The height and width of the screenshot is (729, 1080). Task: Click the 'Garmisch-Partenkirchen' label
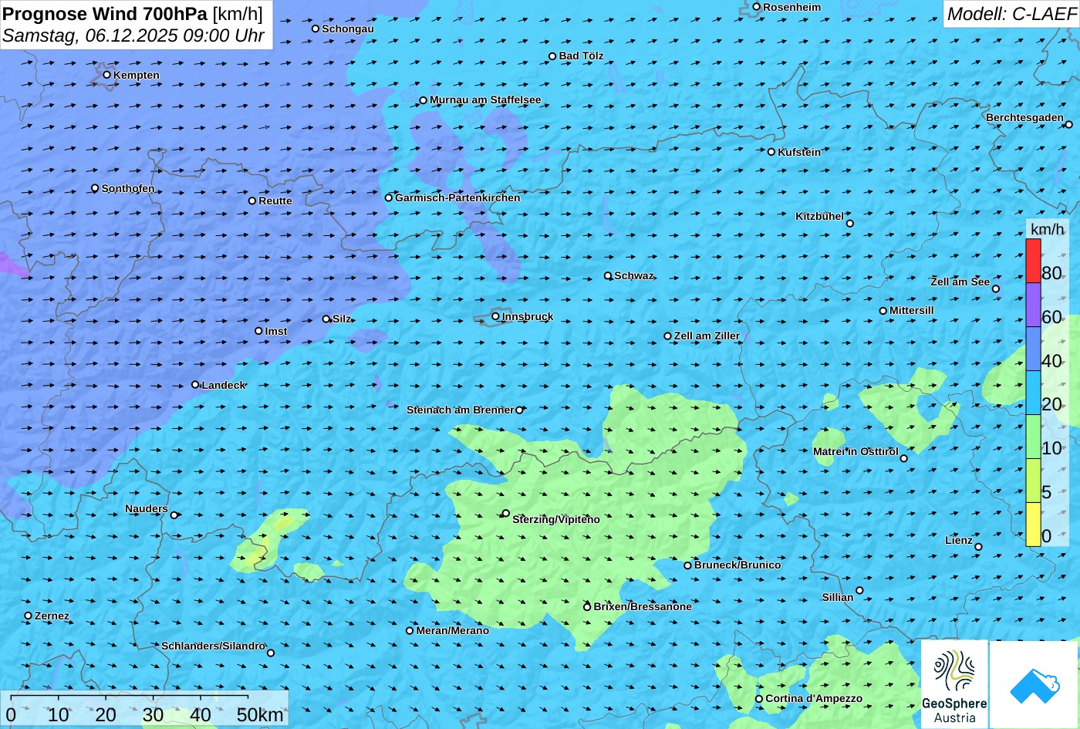point(457,197)
